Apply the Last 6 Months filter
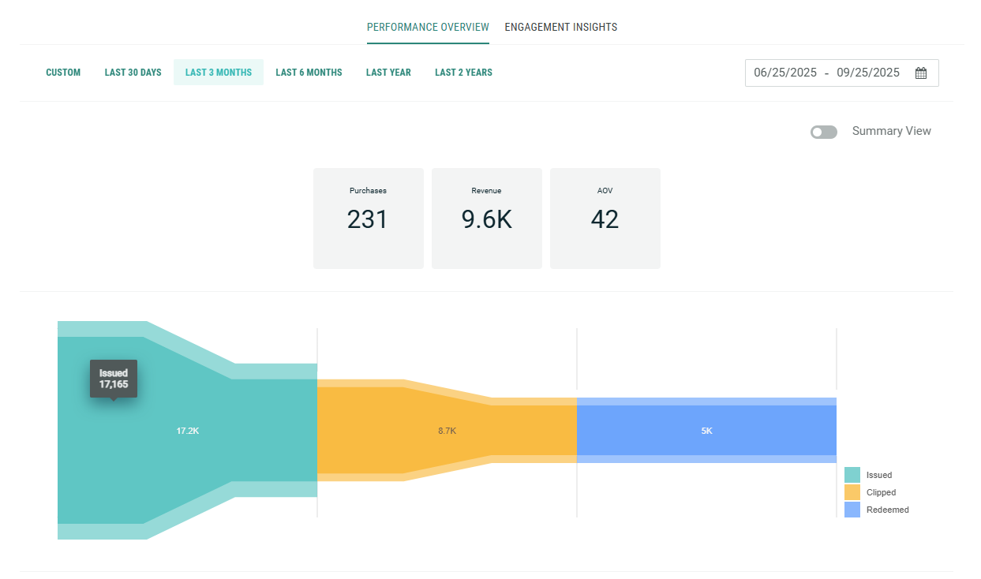The width and height of the screenshot is (981, 579). [309, 73]
